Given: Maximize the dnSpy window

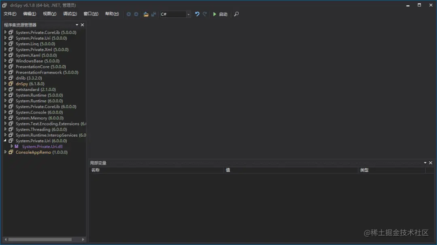Looking at the screenshot, I should point(419,5).
